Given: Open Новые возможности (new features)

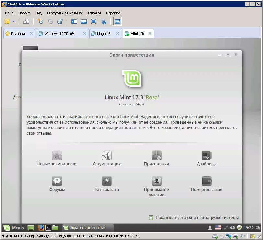Looking at the screenshot, I should 57,158.
